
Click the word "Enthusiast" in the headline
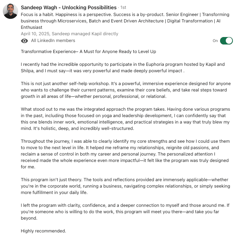point(32,27)
